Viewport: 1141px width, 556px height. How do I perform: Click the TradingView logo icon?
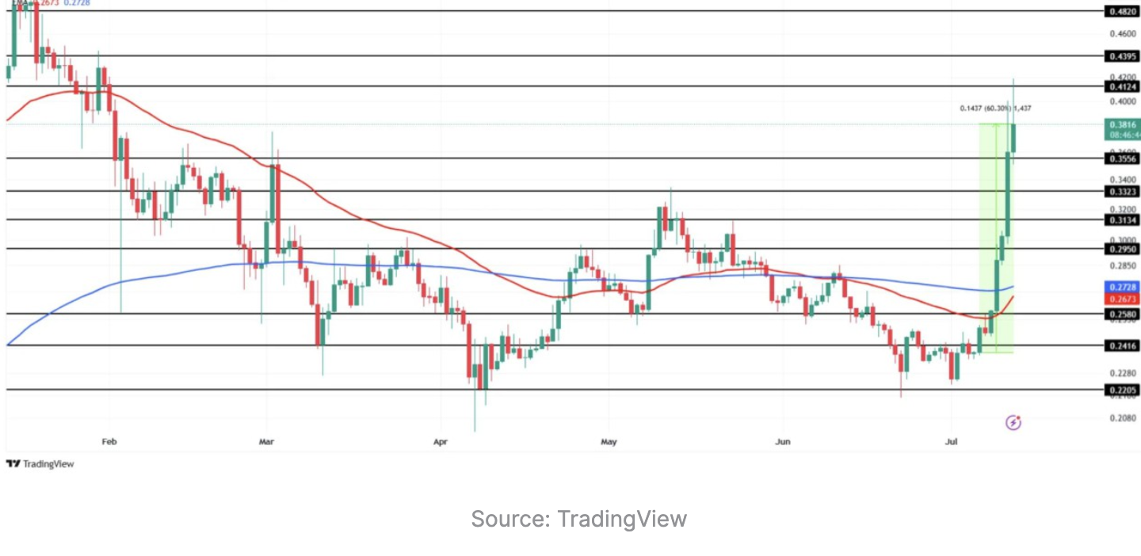(x=13, y=464)
